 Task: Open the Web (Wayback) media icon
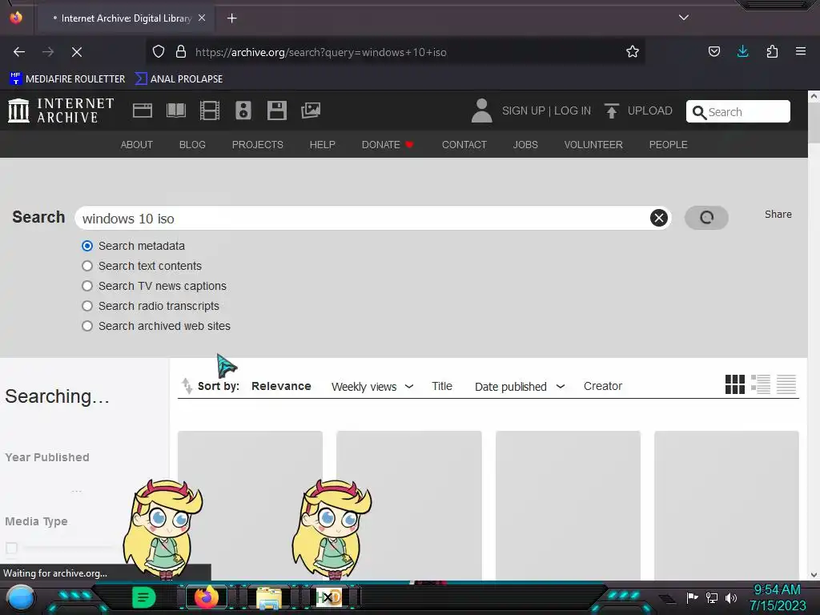[143, 111]
